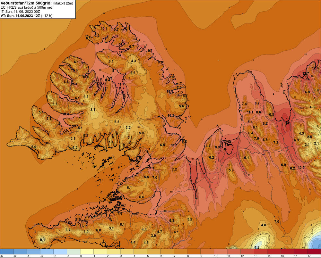The width and height of the screenshot is (321, 258).
Task: Click the legend swatch between 6 and 7
Action: point(167,252)
